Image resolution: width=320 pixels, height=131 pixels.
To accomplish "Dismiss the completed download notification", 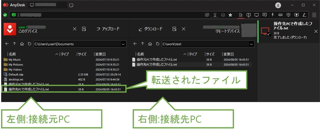I will [x=316, y=32].
